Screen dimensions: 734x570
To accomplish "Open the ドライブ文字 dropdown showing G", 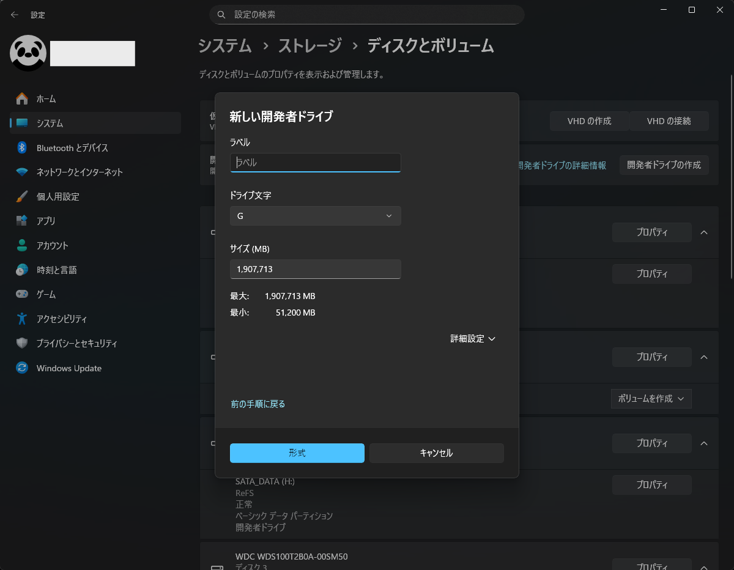I will (315, 216).
